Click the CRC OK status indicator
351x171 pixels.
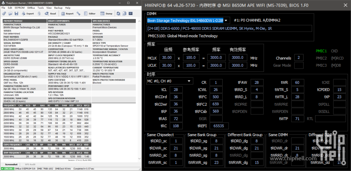[7, 168]
